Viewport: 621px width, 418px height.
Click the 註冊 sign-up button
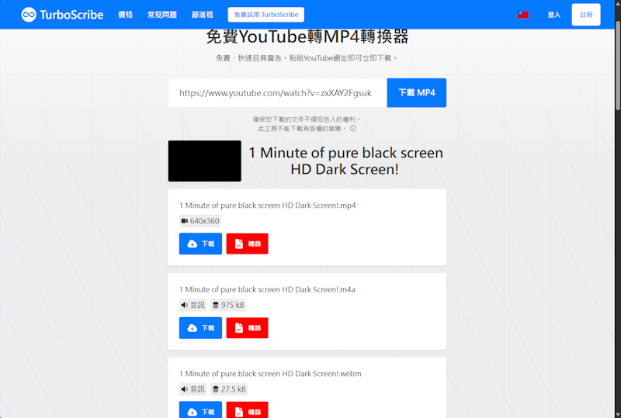[x=586, y=15]
